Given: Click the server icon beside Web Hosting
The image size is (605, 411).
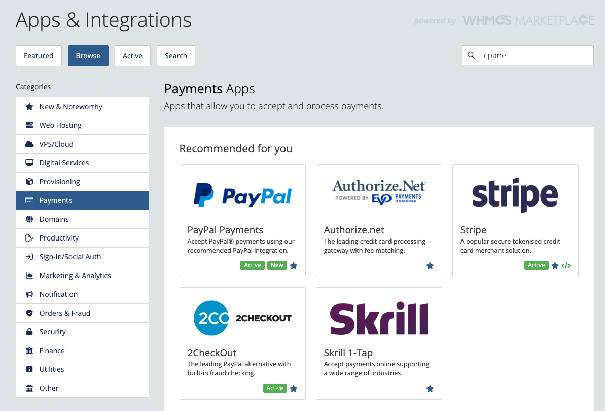Looking at the screenshot, I should coord(29,125).
